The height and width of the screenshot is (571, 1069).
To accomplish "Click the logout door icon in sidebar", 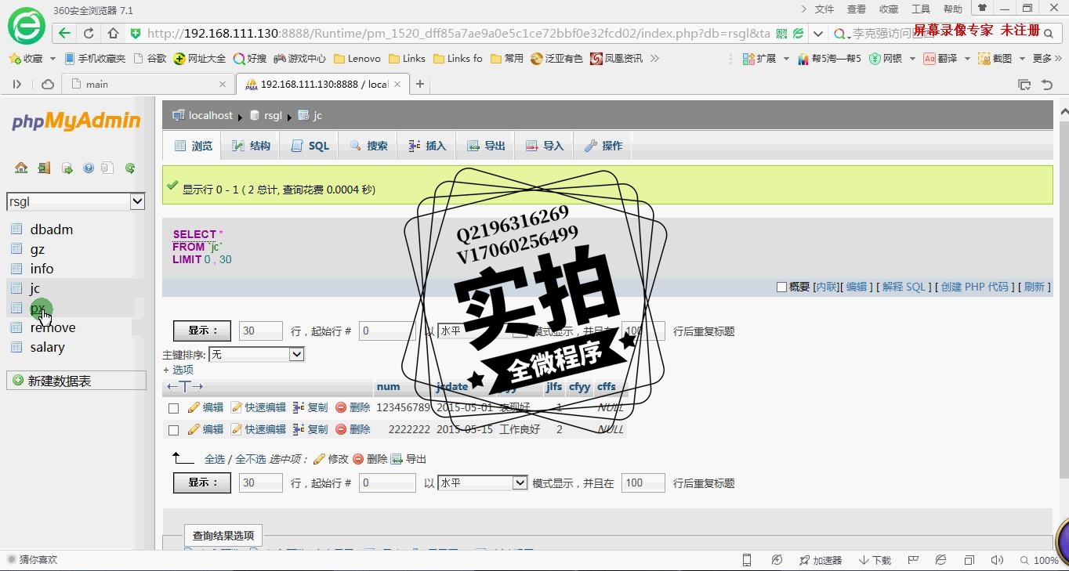I will pyautogui.click(x=45, y=168).
